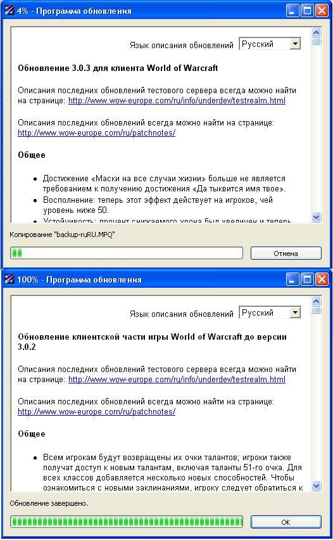Click the scroll-up arrow in the 3.0.3 notes
This screenshot has width=333, height=540.
(316, 33)
